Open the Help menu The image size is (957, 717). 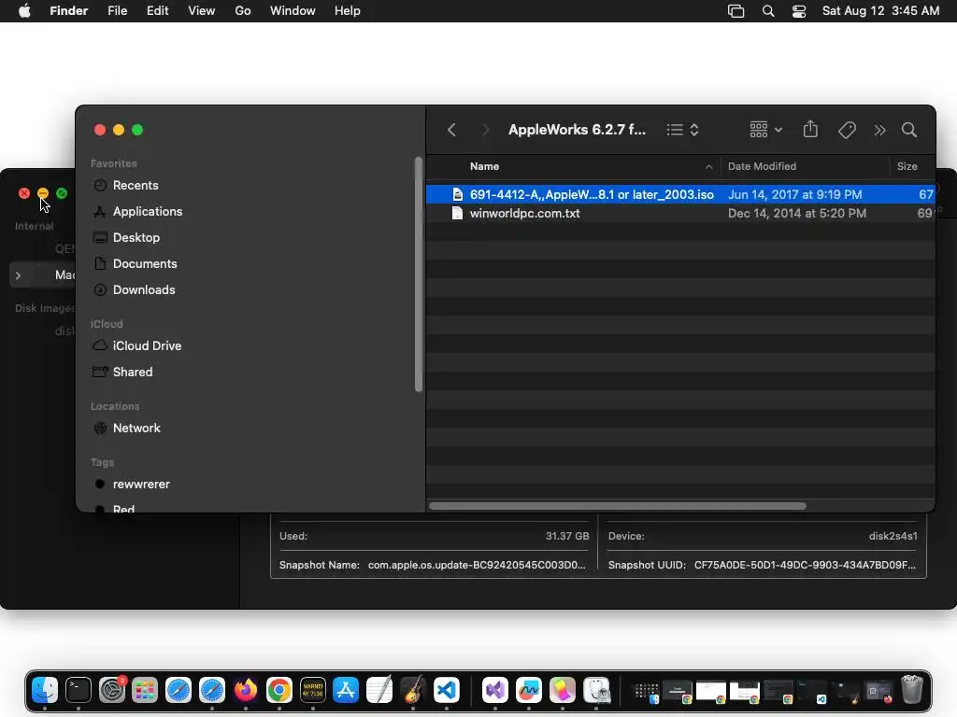click(348, 11)
